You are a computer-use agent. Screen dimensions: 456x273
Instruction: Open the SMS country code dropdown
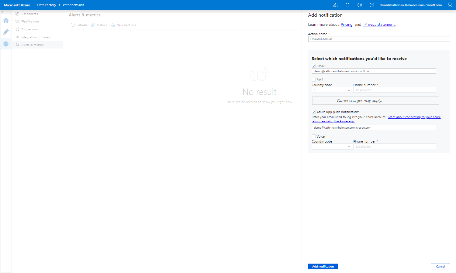(332, 90)
